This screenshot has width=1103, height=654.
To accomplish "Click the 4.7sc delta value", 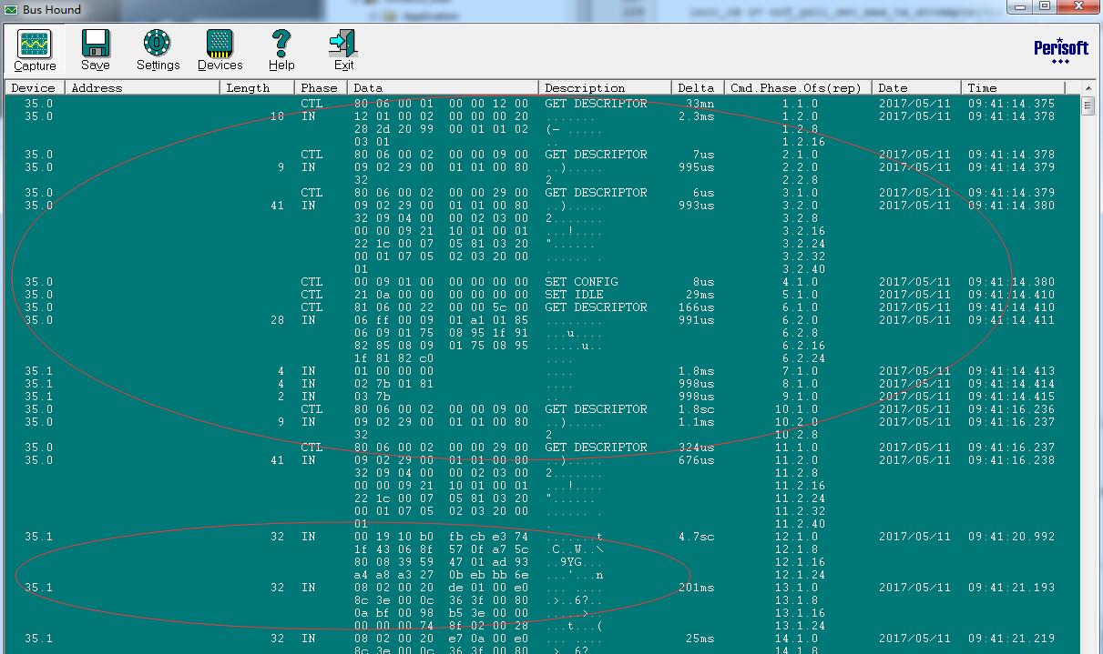I will click(x=696, y=537).
